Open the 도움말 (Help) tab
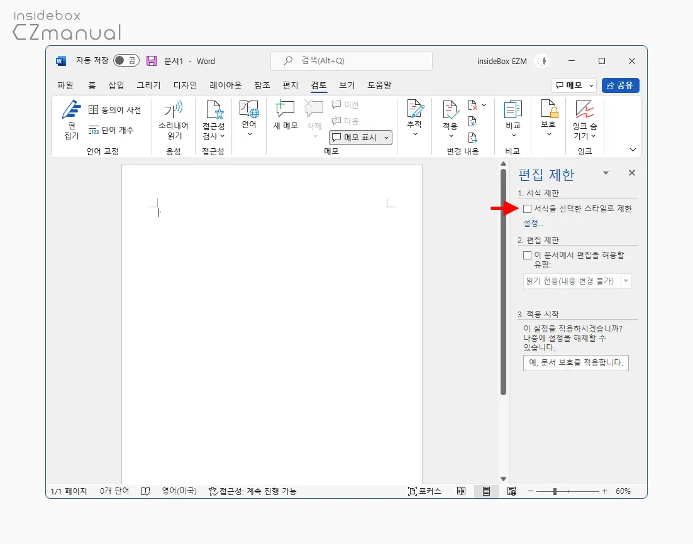This screenshot has width=693, height=544. click(380, 85)
